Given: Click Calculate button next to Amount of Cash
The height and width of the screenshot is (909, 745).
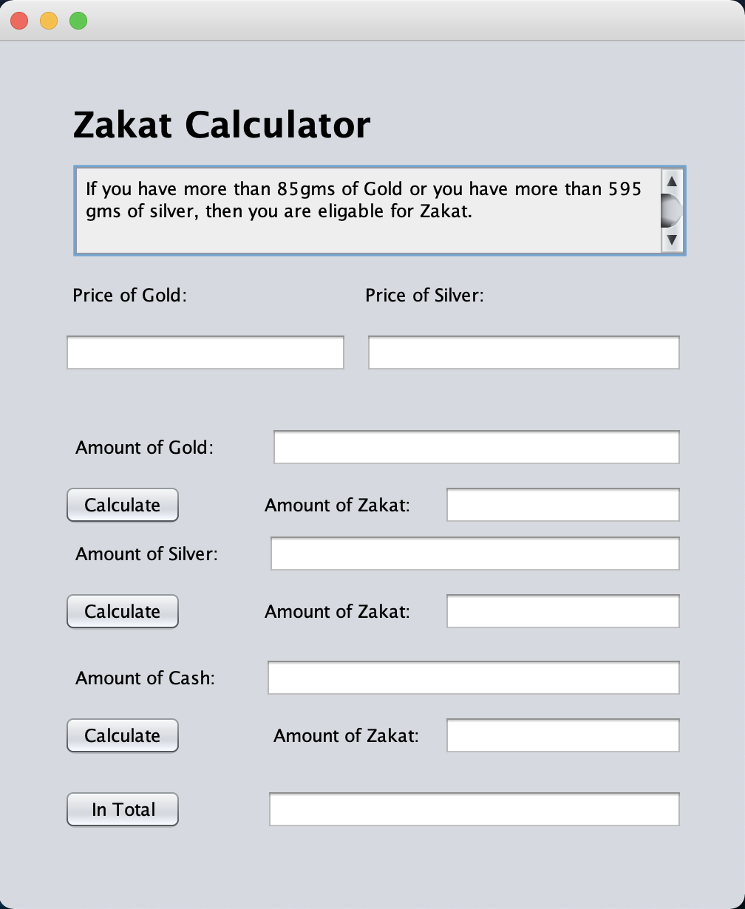Looking at the screenshot, I should point(122,735).
